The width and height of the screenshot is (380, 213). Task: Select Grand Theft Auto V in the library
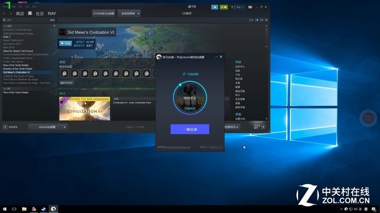[13, 41]
